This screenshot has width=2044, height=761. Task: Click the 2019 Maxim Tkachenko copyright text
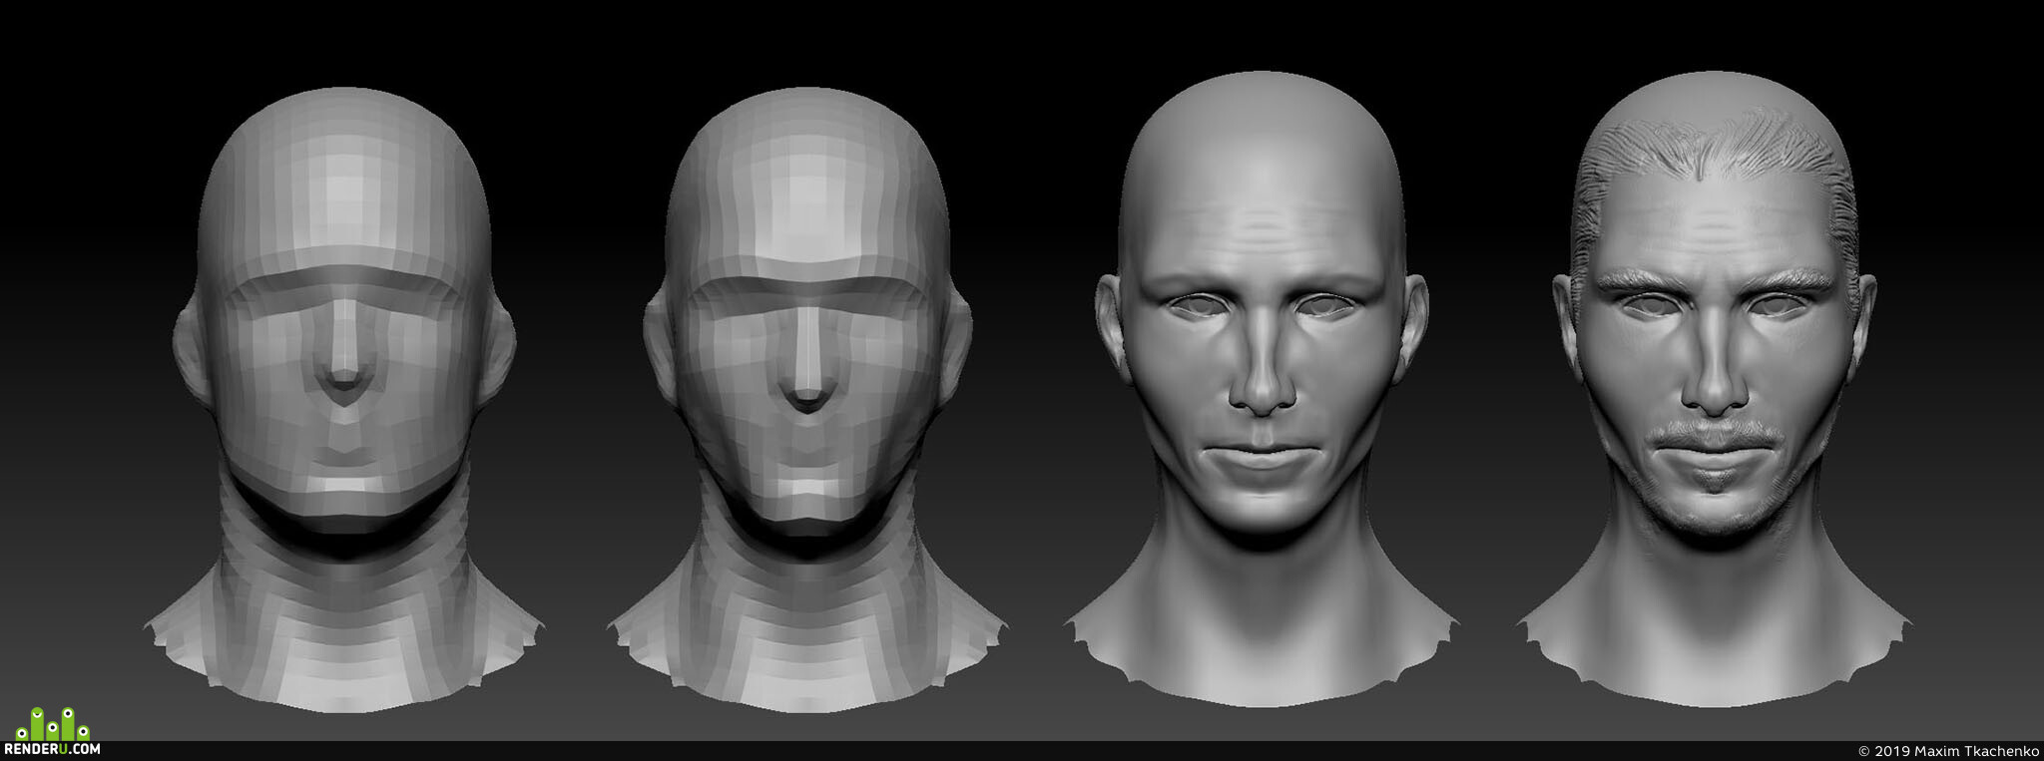(1948, 751)
